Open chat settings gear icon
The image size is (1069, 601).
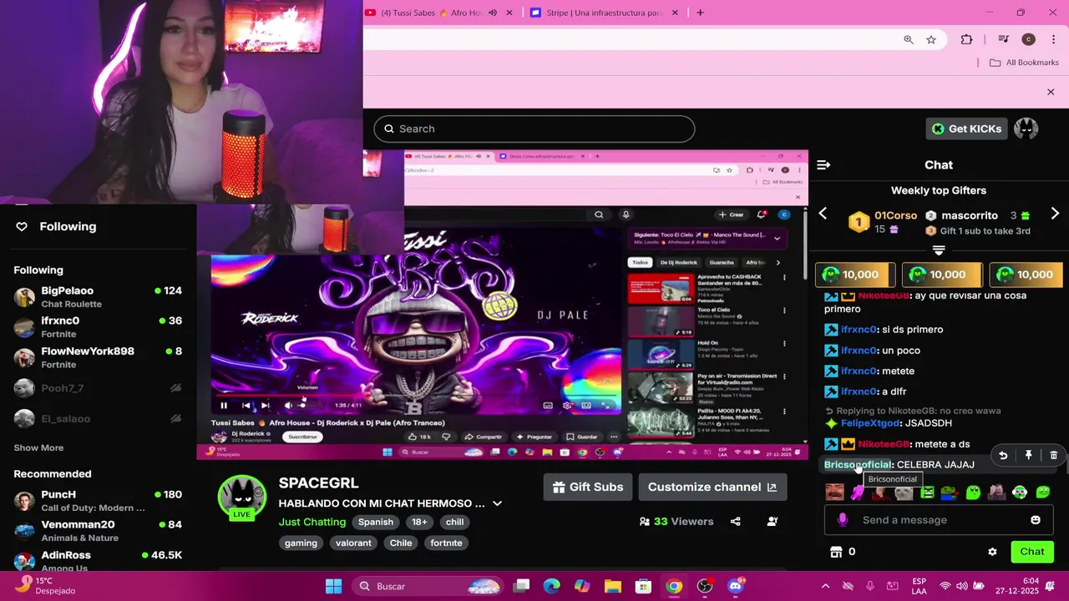(x=992, y=552)
